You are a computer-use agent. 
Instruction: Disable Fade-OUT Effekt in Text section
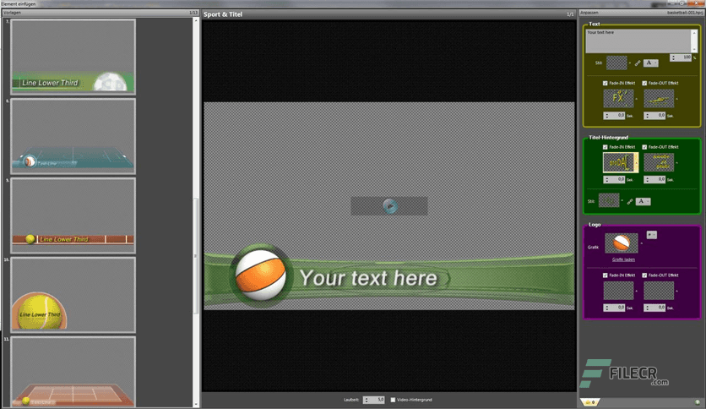(x=644, y=84)
